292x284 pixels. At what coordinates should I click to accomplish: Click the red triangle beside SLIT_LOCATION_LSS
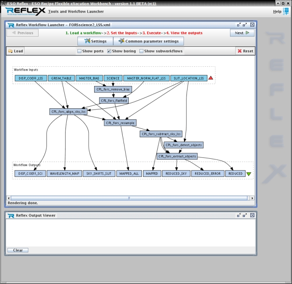(211, 78)
